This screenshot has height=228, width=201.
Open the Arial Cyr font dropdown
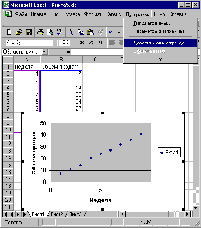tap(54, 43)
